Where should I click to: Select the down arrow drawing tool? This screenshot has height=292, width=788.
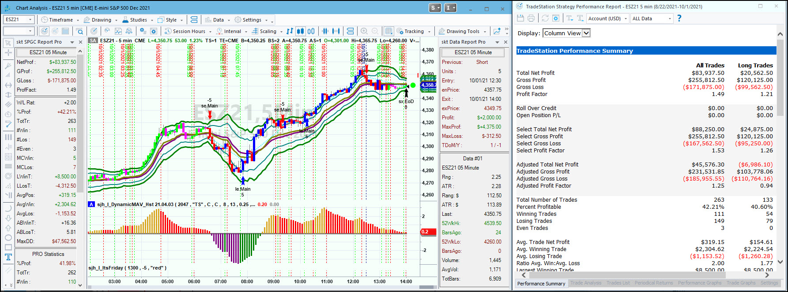[x=8, y=218]
